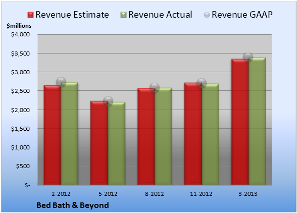Select the red estimate bar for 3-2013

click(240, 122)
